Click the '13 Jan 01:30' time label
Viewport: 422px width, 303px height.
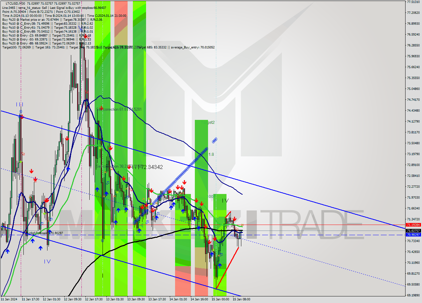115,299
